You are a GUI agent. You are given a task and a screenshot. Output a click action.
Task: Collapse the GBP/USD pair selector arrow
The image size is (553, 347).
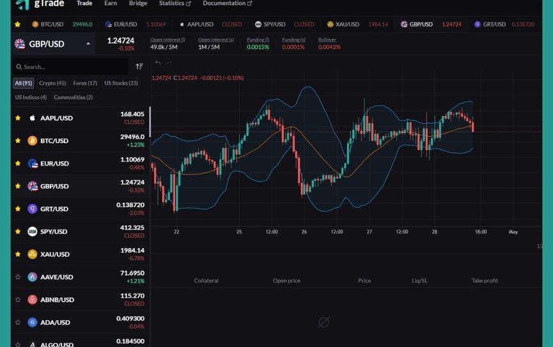pyautogui.click(x=88, y=43)
